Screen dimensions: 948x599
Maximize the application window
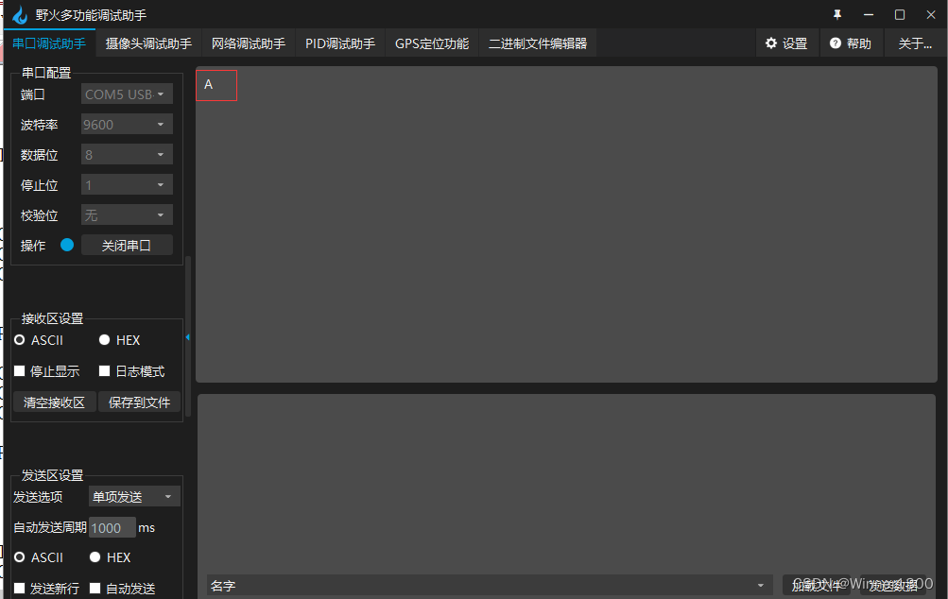[x=900, y=14]
